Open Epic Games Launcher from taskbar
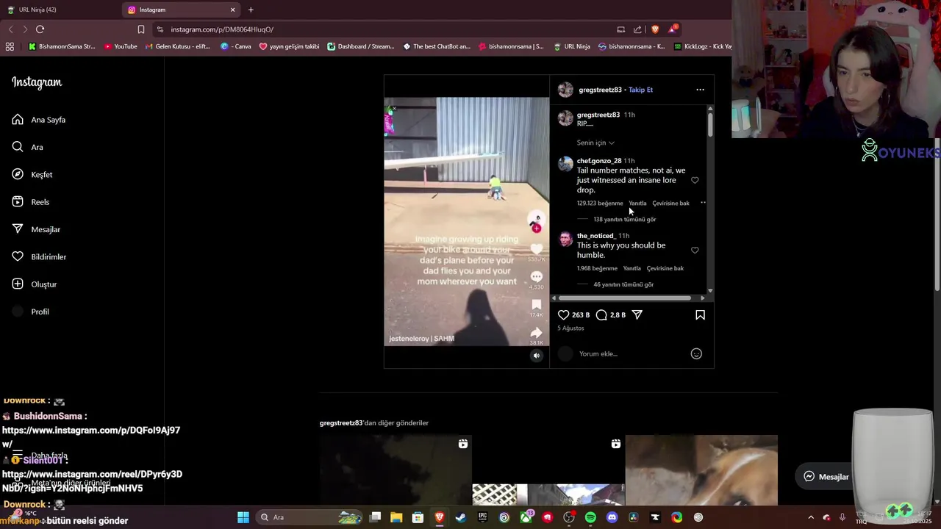Image resolution: width=941 pixels, height=529 pixels. pos(482,517)
